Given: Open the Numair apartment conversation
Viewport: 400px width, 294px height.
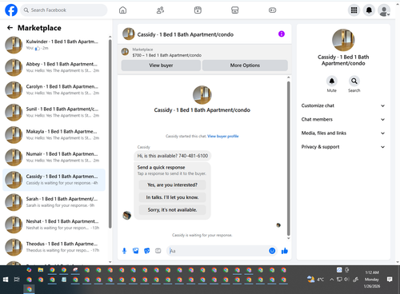Looking at the screenshot, I should tap(54, 157).
